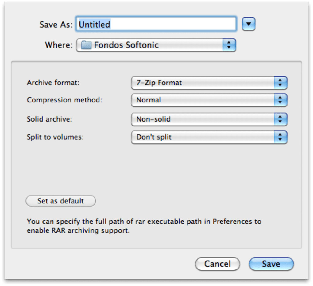Click the Save button
Image resolution: width=313 pixels, height=286 pixels.
(x=271, y=264)
